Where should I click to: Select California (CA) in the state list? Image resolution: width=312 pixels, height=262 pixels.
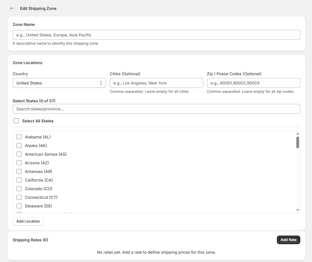[x=19, y=180]
